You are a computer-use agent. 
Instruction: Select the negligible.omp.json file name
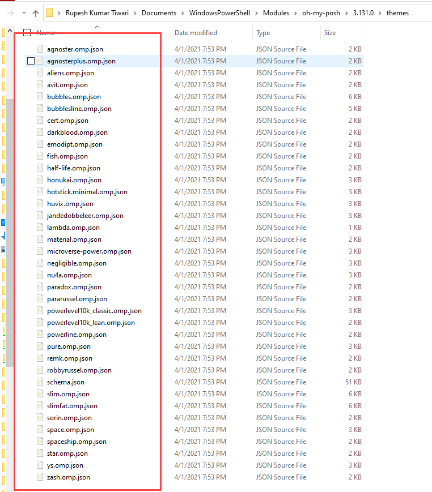tap(77, 263)
